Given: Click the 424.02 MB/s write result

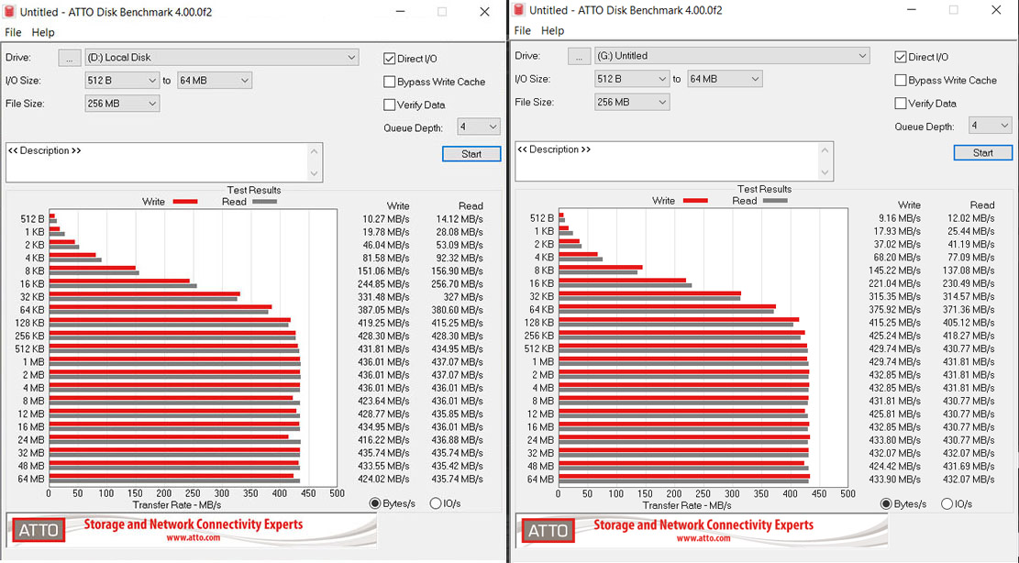Looking at the screenshot, I should pos(383,479).
